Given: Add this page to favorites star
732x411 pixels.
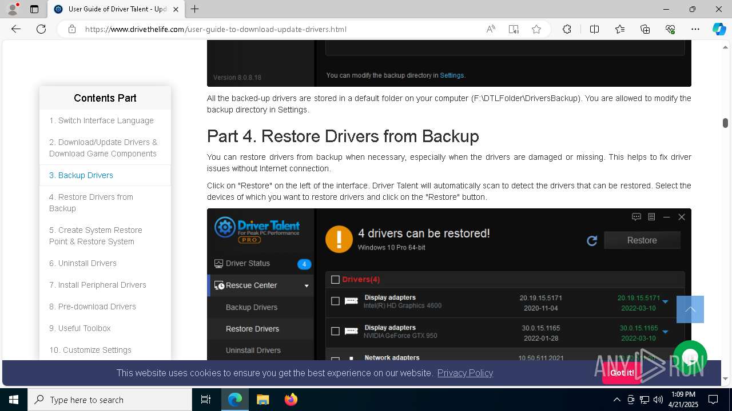Looking at the screenshot, I should 536,29.
